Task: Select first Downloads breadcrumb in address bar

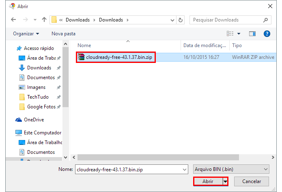Action: [x=77, y=20]
